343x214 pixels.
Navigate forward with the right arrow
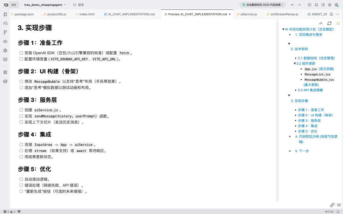[x=299, y=5]
